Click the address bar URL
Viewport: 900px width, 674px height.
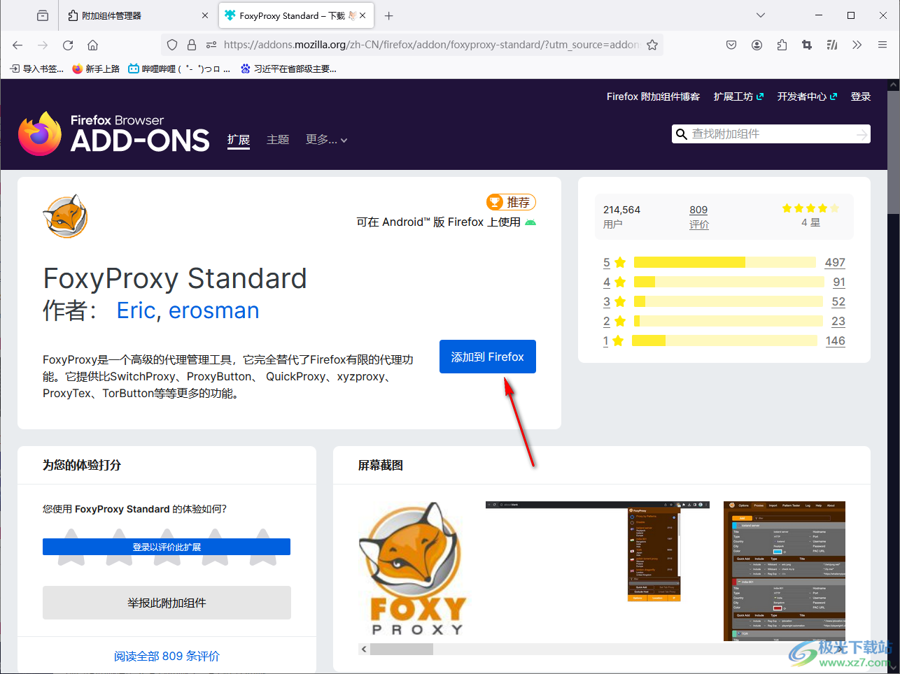[x=430, y=45]
